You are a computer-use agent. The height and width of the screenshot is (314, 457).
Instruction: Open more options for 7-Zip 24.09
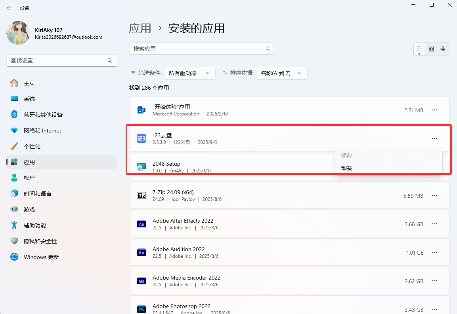(x=434, y=195)
